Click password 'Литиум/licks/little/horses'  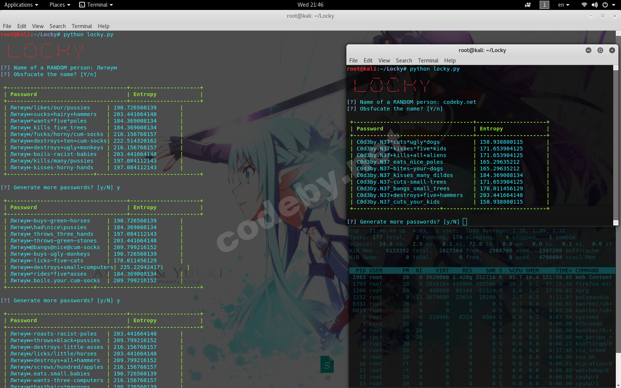(x=53, y=354)
